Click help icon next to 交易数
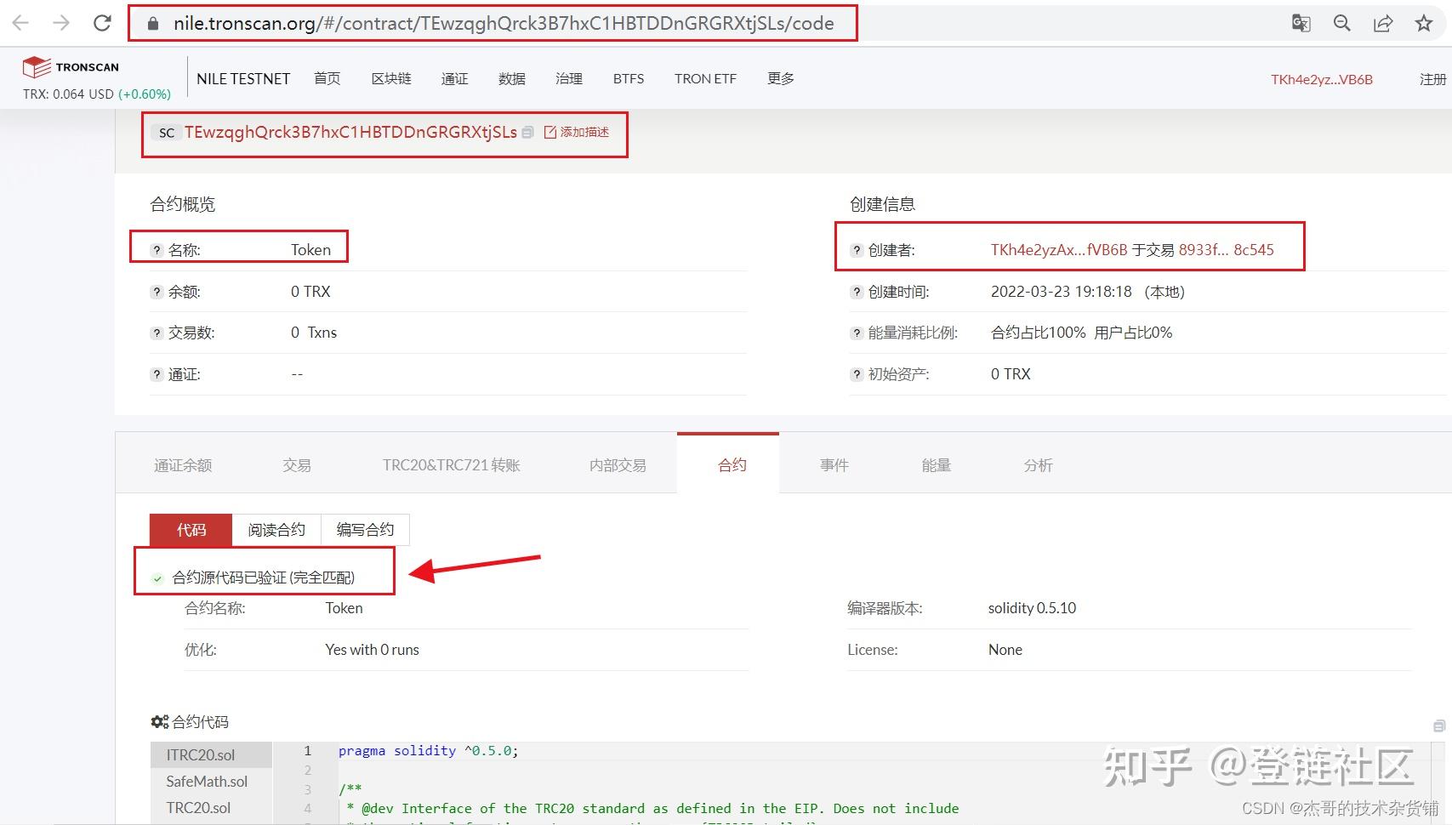1452x825 pixels. pyautogui.click(x=157, y=333)
